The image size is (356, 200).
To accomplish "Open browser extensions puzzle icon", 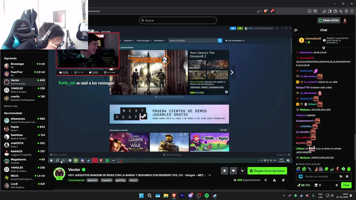I will click(x=310, y=11).
